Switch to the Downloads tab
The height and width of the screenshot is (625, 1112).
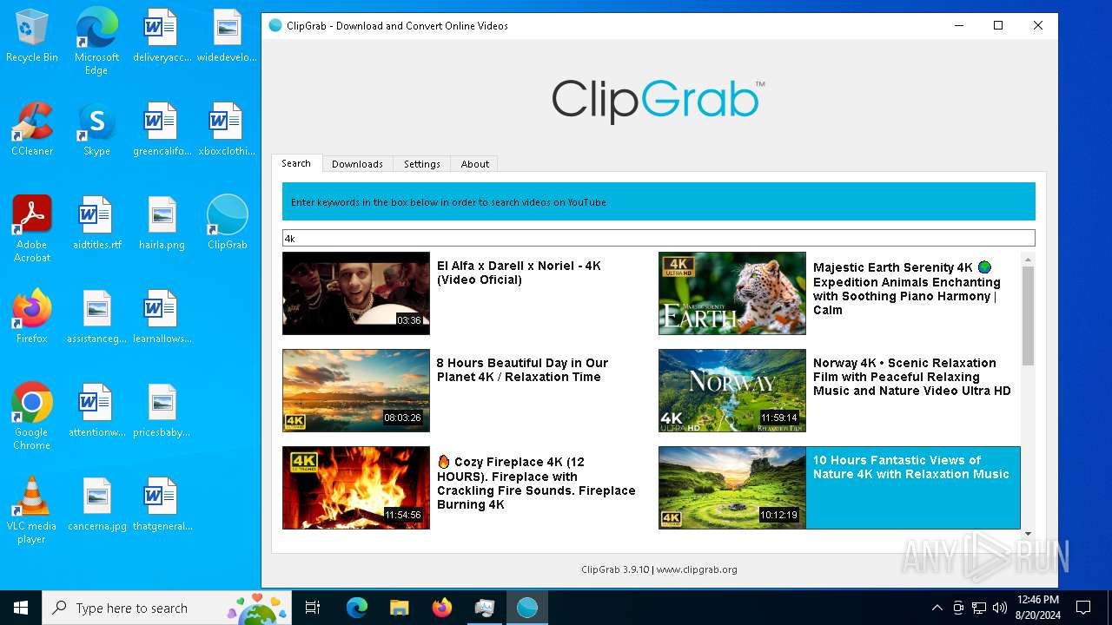357,164
